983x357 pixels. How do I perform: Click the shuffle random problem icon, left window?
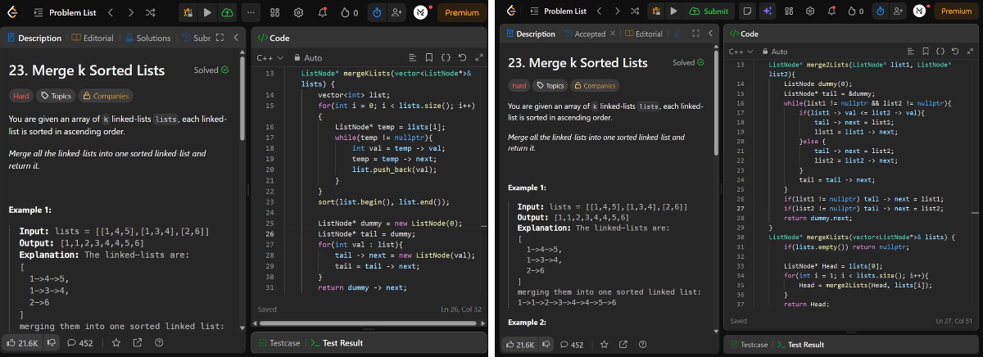pyautogui.click(x=150, y=12)
